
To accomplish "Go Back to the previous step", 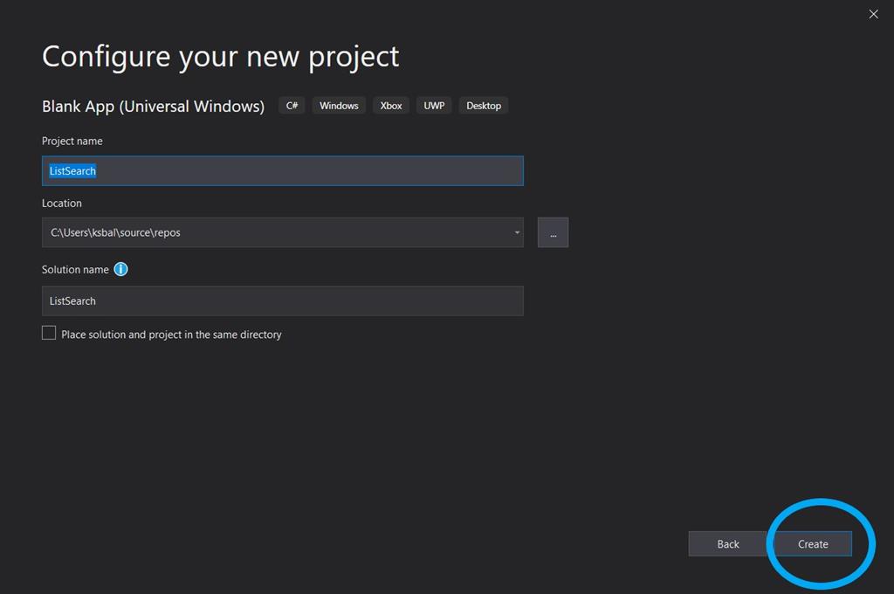I will coord(727,543).
